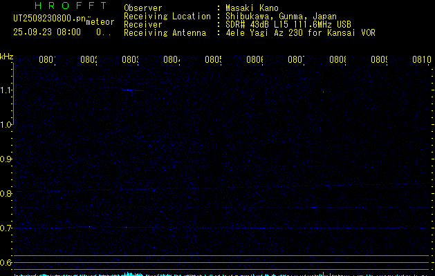Click the 0.6 kHz frequency tick

tap(6, 263)
